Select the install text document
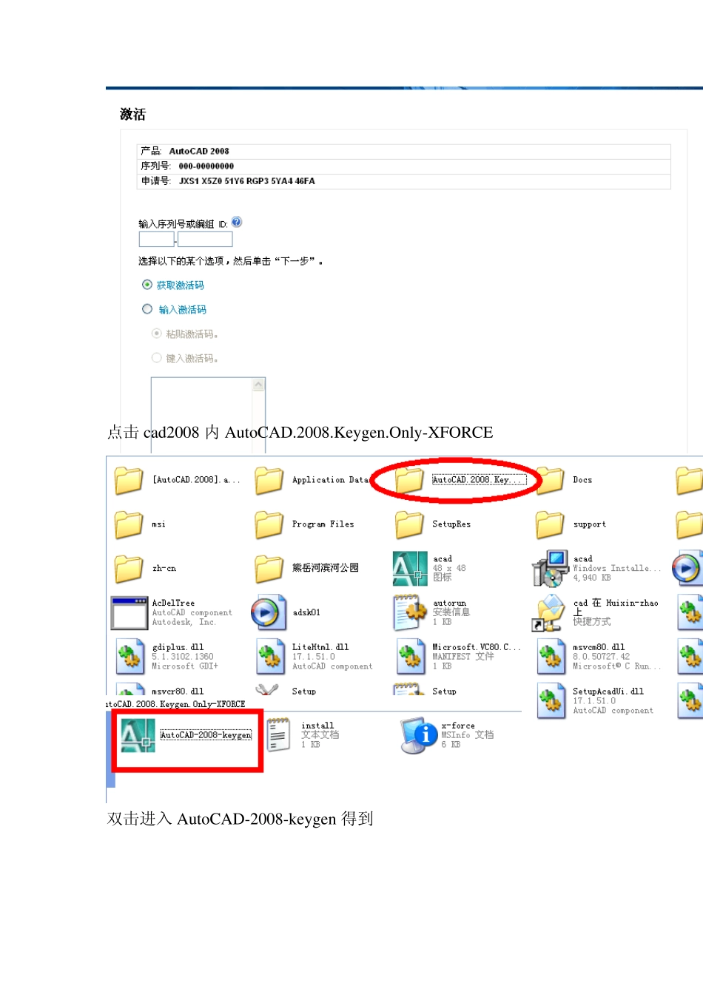 (302, 735)
